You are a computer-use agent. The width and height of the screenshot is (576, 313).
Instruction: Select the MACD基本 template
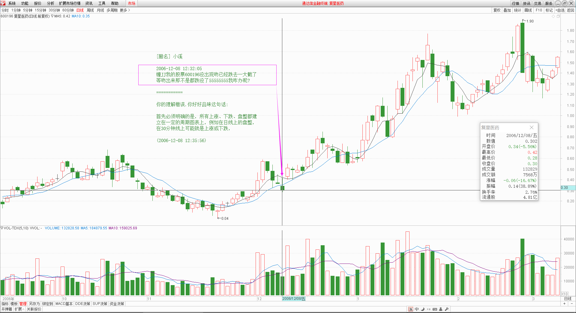64,304
